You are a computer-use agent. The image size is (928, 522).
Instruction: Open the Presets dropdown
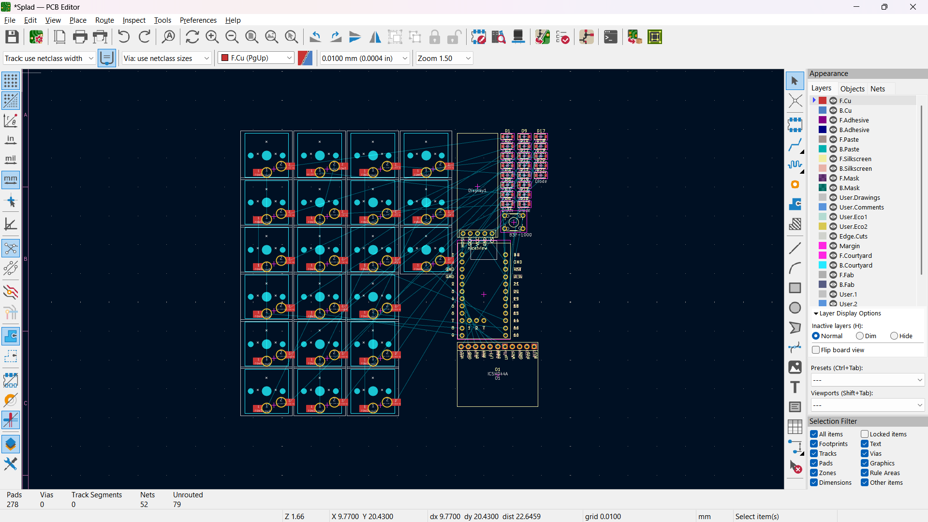point(867,380)
